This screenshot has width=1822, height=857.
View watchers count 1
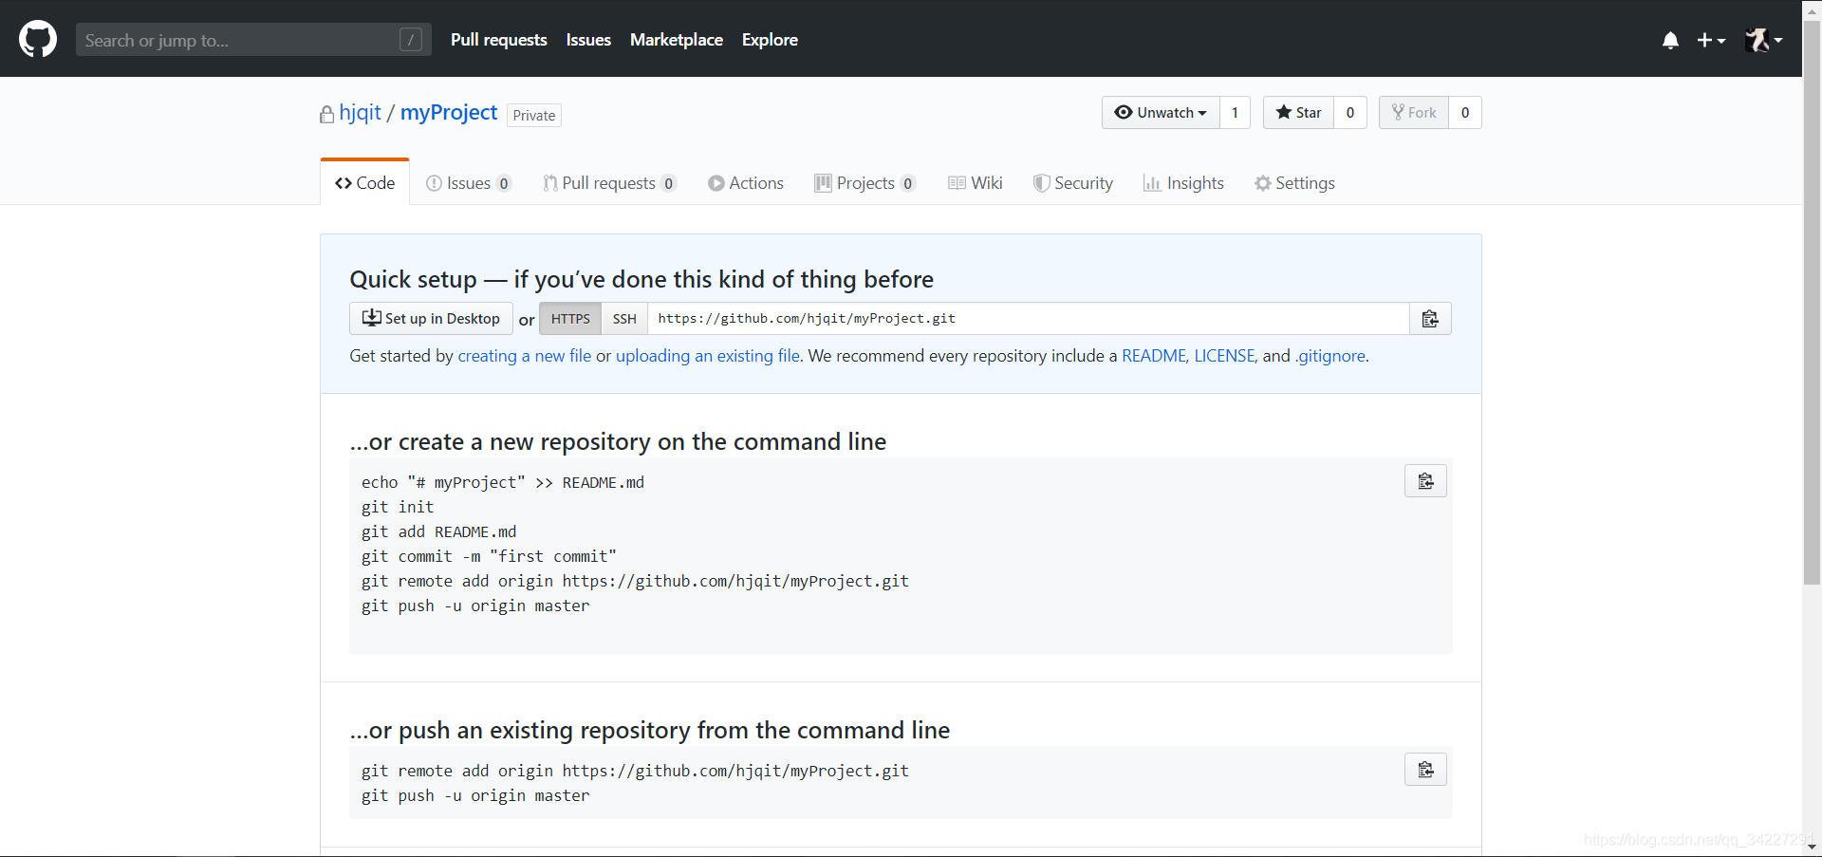click(1235, 113)
